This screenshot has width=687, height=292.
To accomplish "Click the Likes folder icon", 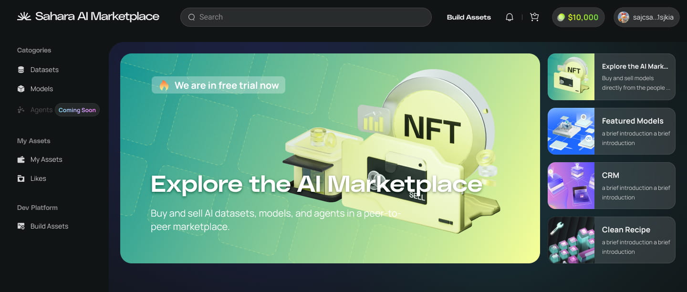I will click(x=21, y=178).
